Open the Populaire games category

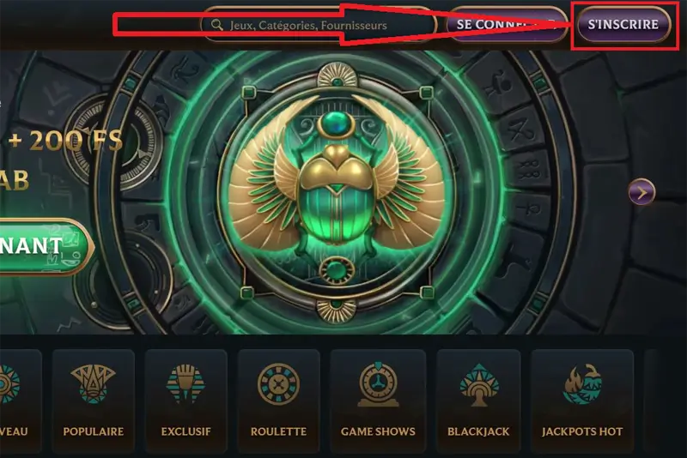(94, 401)
